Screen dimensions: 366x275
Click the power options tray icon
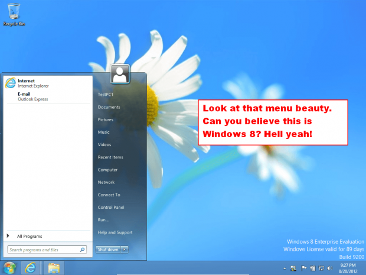click(x=313, y=268)
